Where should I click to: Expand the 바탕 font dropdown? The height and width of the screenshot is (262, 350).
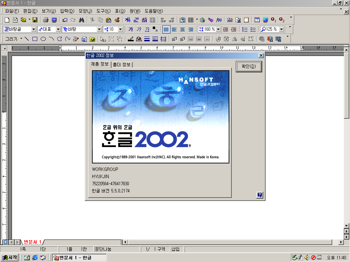tap(99, 29)
